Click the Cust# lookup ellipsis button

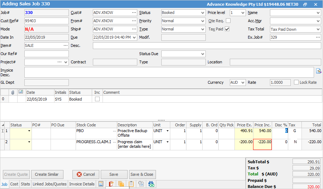coord(134,13)
